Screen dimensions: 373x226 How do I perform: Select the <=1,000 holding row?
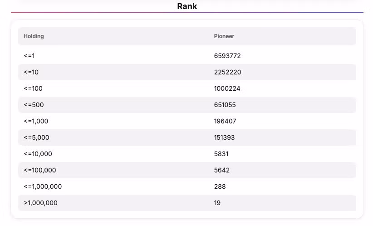(187, 121)
